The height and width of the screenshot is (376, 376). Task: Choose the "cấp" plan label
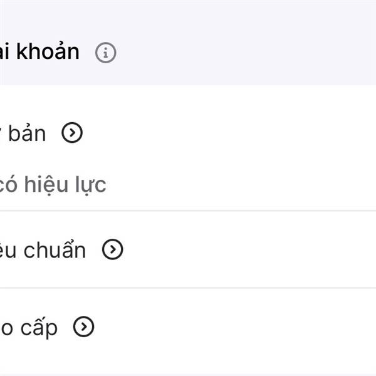coord(31,327)
